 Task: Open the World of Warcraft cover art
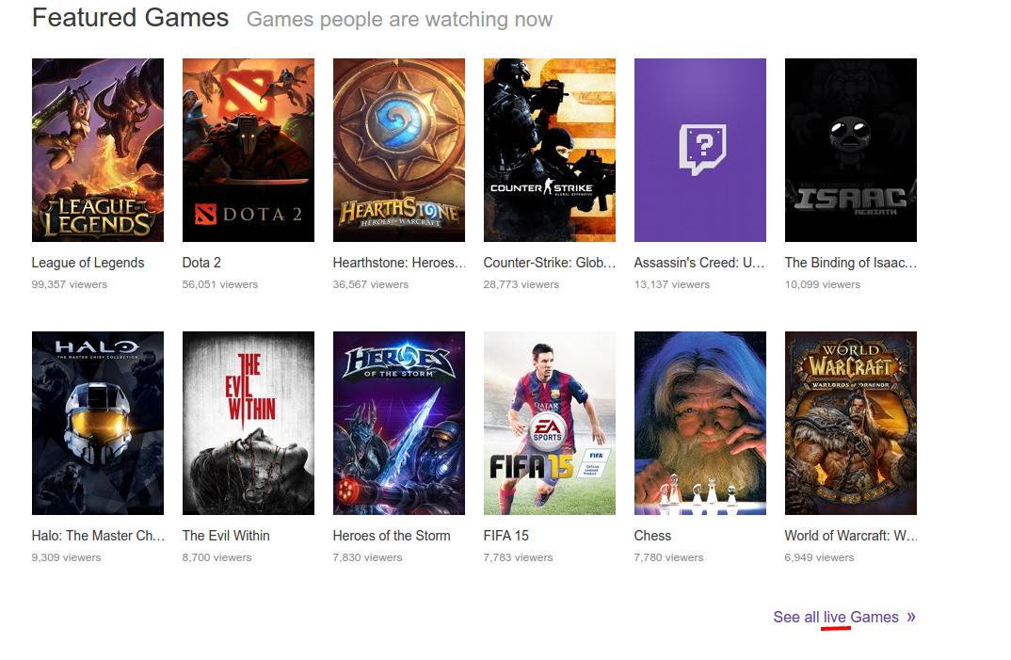coord(850,424)
